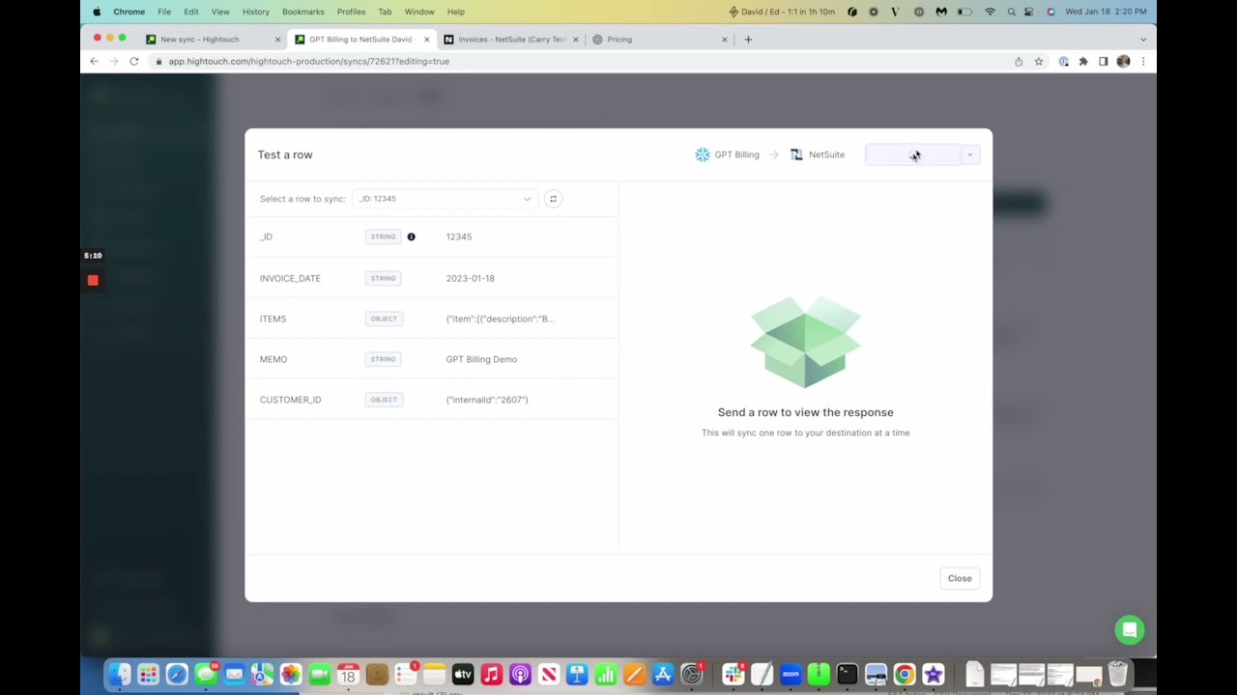Open Google Chrome from the dock

pyautogui.click(x=905, y=675)
